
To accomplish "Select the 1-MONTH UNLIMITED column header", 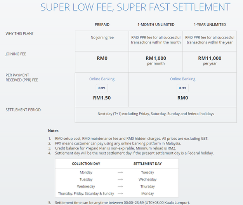I will click(156, 24).
